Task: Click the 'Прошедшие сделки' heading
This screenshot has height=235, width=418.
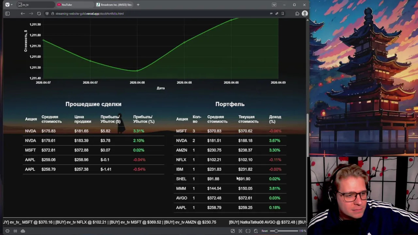Action: click(93, 104)
